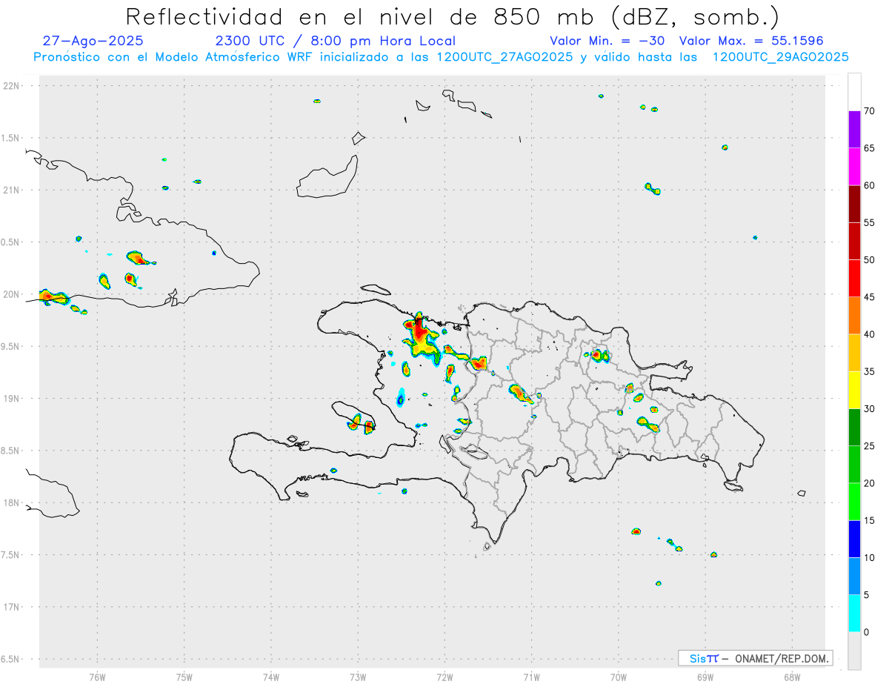Click the storm cell on Gonâve Island
Viewport: 889px width, 687px height.
(x=363, y=423)
